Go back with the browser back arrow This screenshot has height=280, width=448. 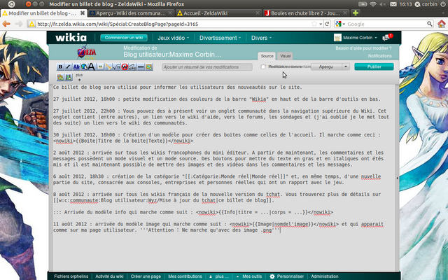[x=6, y=24]
